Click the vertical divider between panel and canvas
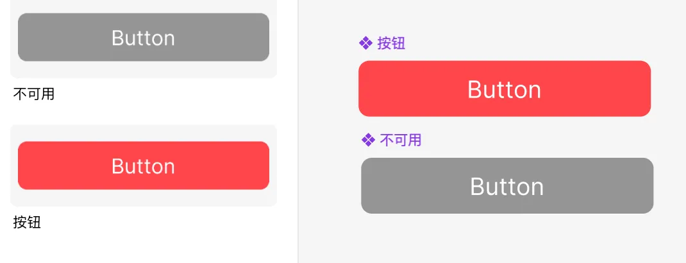 point(298,128)
